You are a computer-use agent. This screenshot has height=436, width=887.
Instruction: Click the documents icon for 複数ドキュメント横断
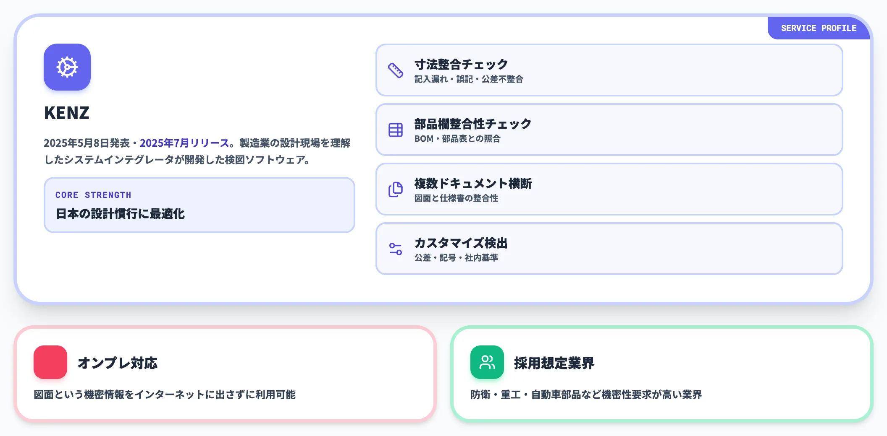point(395,189)
